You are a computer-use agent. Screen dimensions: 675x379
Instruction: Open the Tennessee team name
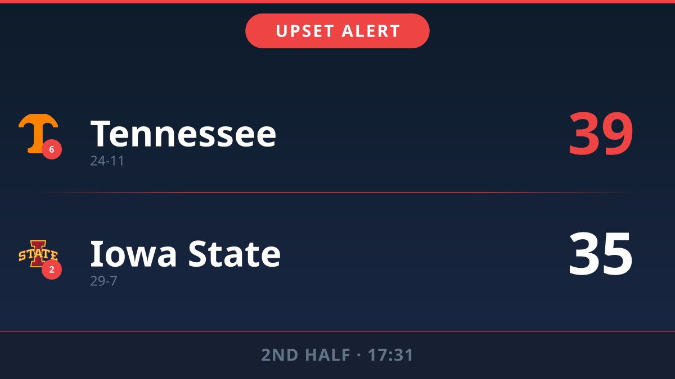click(183, 134)
